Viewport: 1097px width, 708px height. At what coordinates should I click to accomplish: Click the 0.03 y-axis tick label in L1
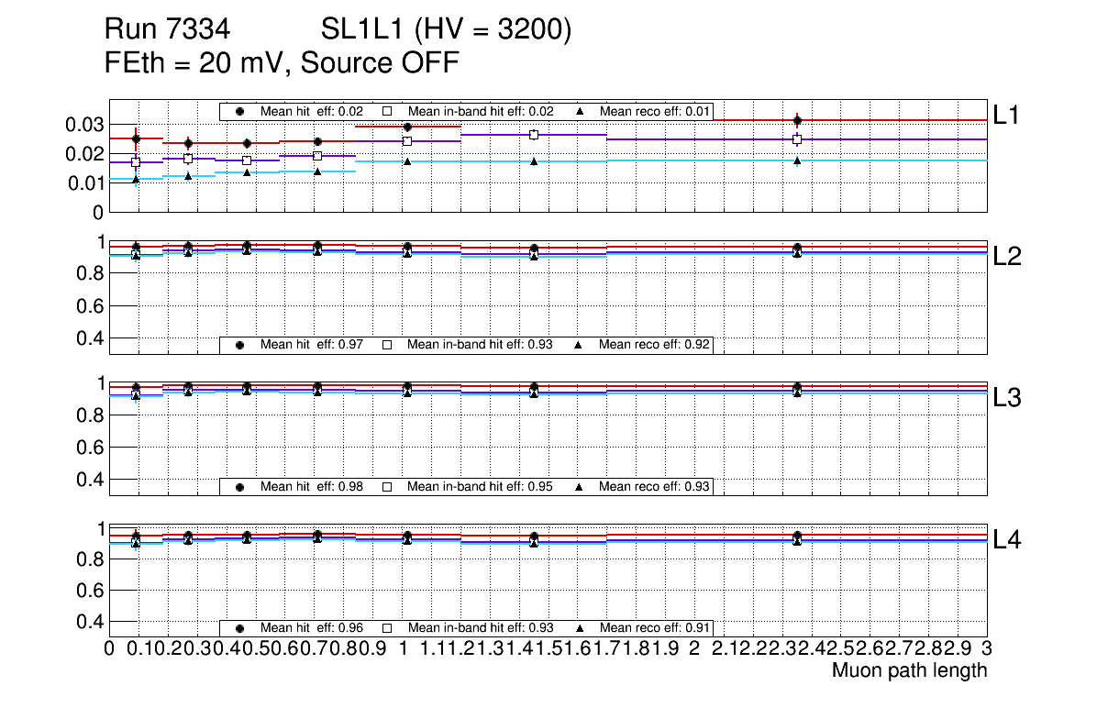click(84, 124)
